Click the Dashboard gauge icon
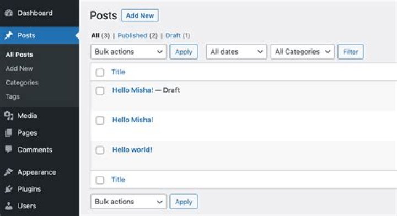This screenshot has height=216, width=397. click(x=9, y=13)
